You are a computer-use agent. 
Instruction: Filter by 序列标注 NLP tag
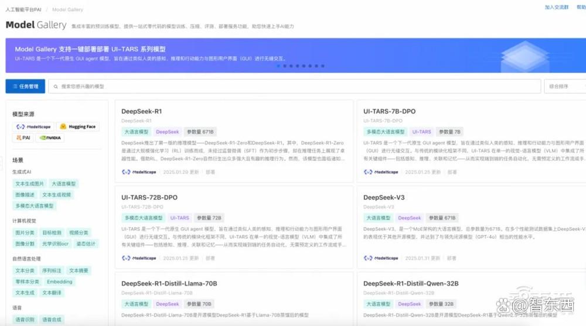(52, 271)
